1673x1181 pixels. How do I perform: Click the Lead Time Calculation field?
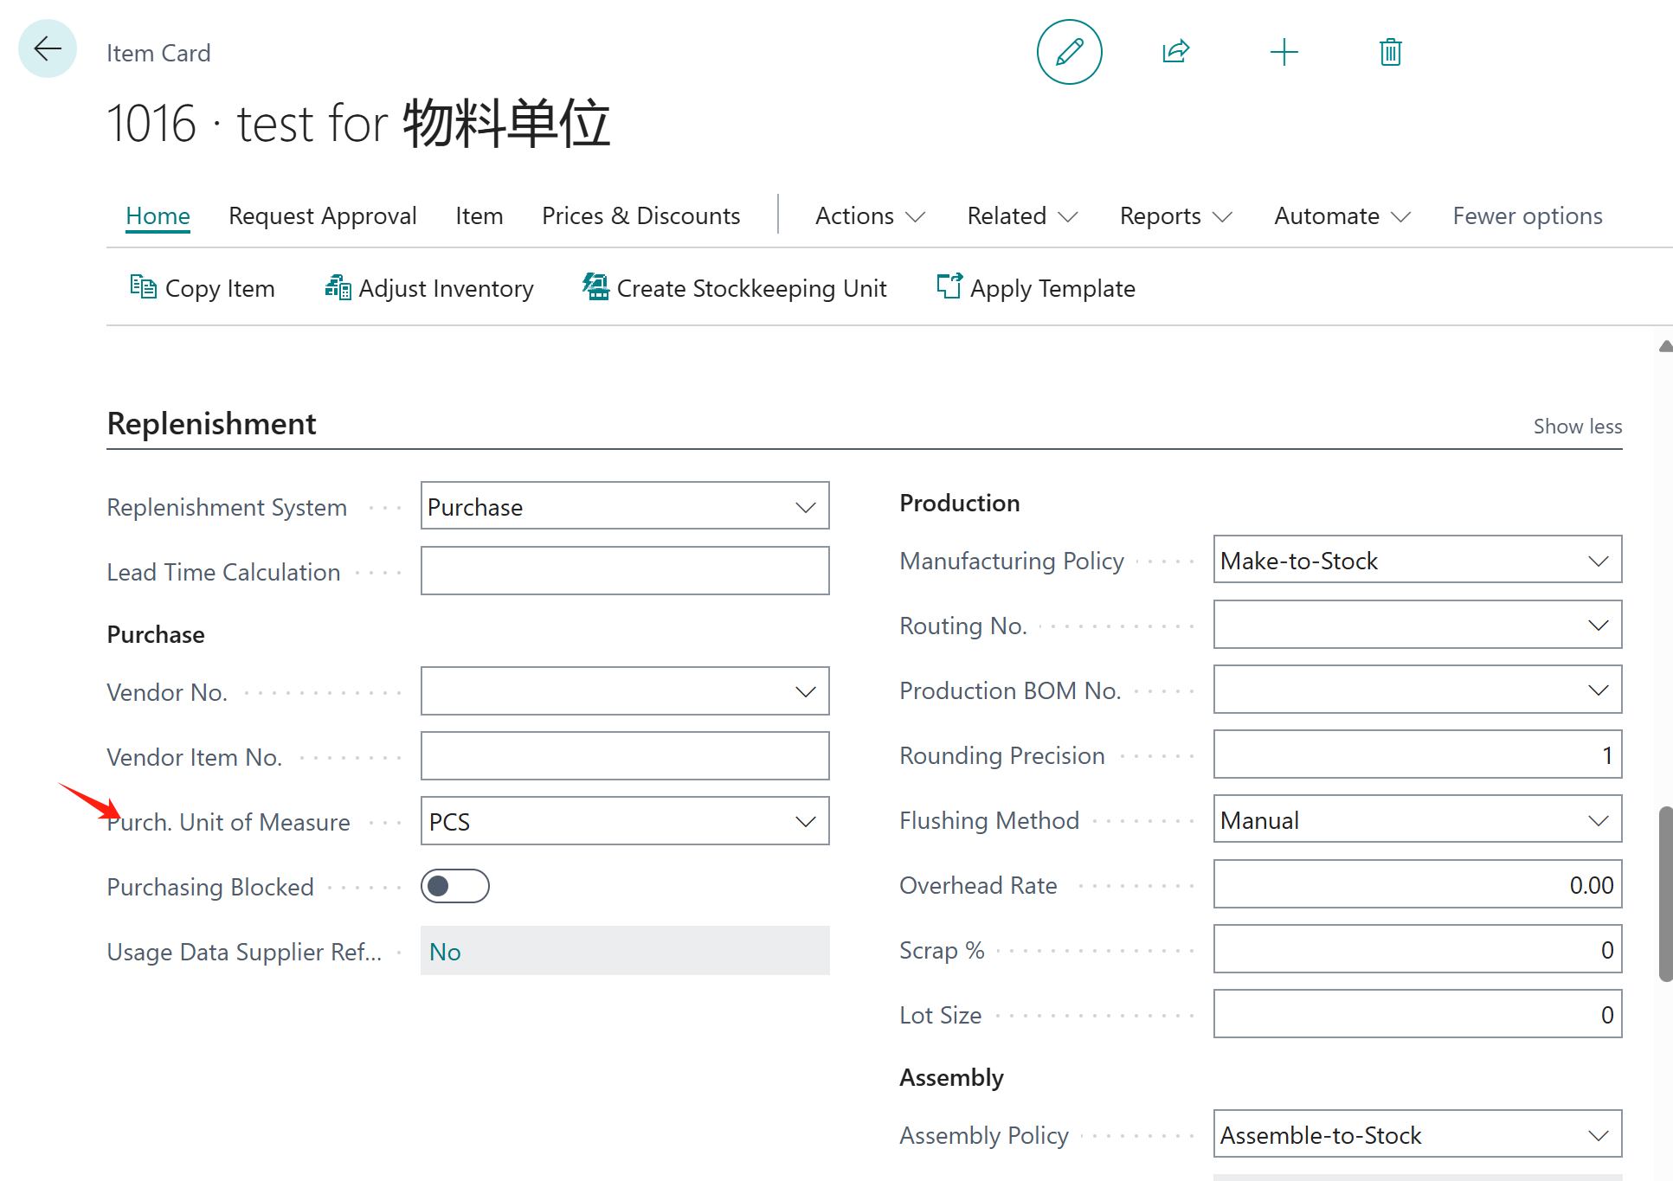click(624, 571)
